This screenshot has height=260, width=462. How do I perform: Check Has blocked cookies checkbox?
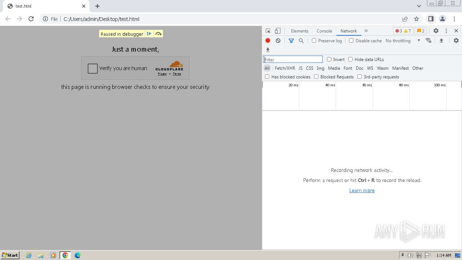(267, 77)
